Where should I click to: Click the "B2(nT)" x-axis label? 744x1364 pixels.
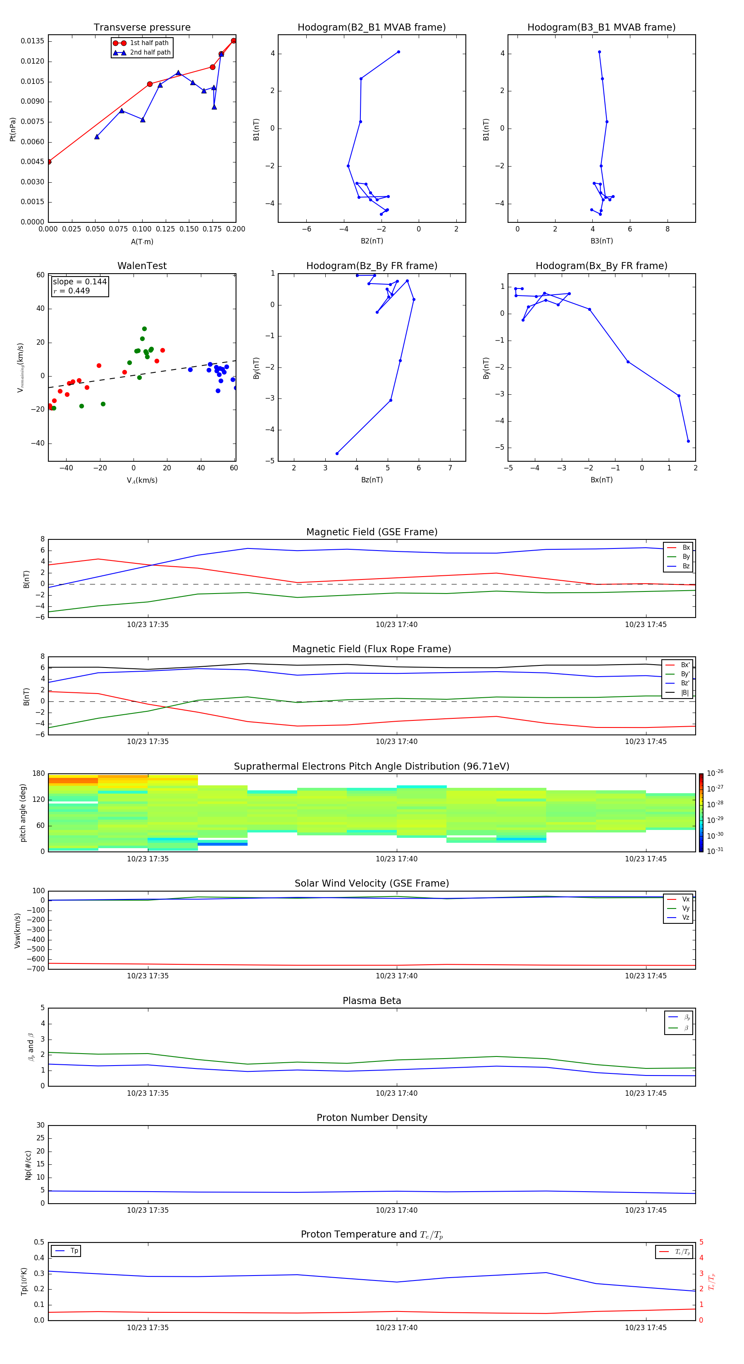[372, 241]
